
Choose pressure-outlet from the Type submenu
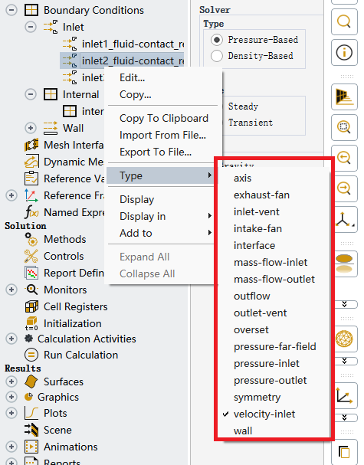270,381
